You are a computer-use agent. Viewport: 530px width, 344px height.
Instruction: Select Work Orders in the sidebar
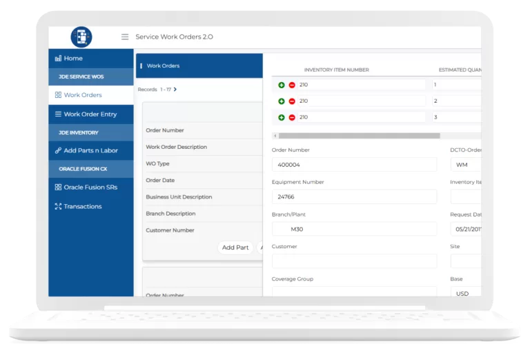click(x=91, y=95)
